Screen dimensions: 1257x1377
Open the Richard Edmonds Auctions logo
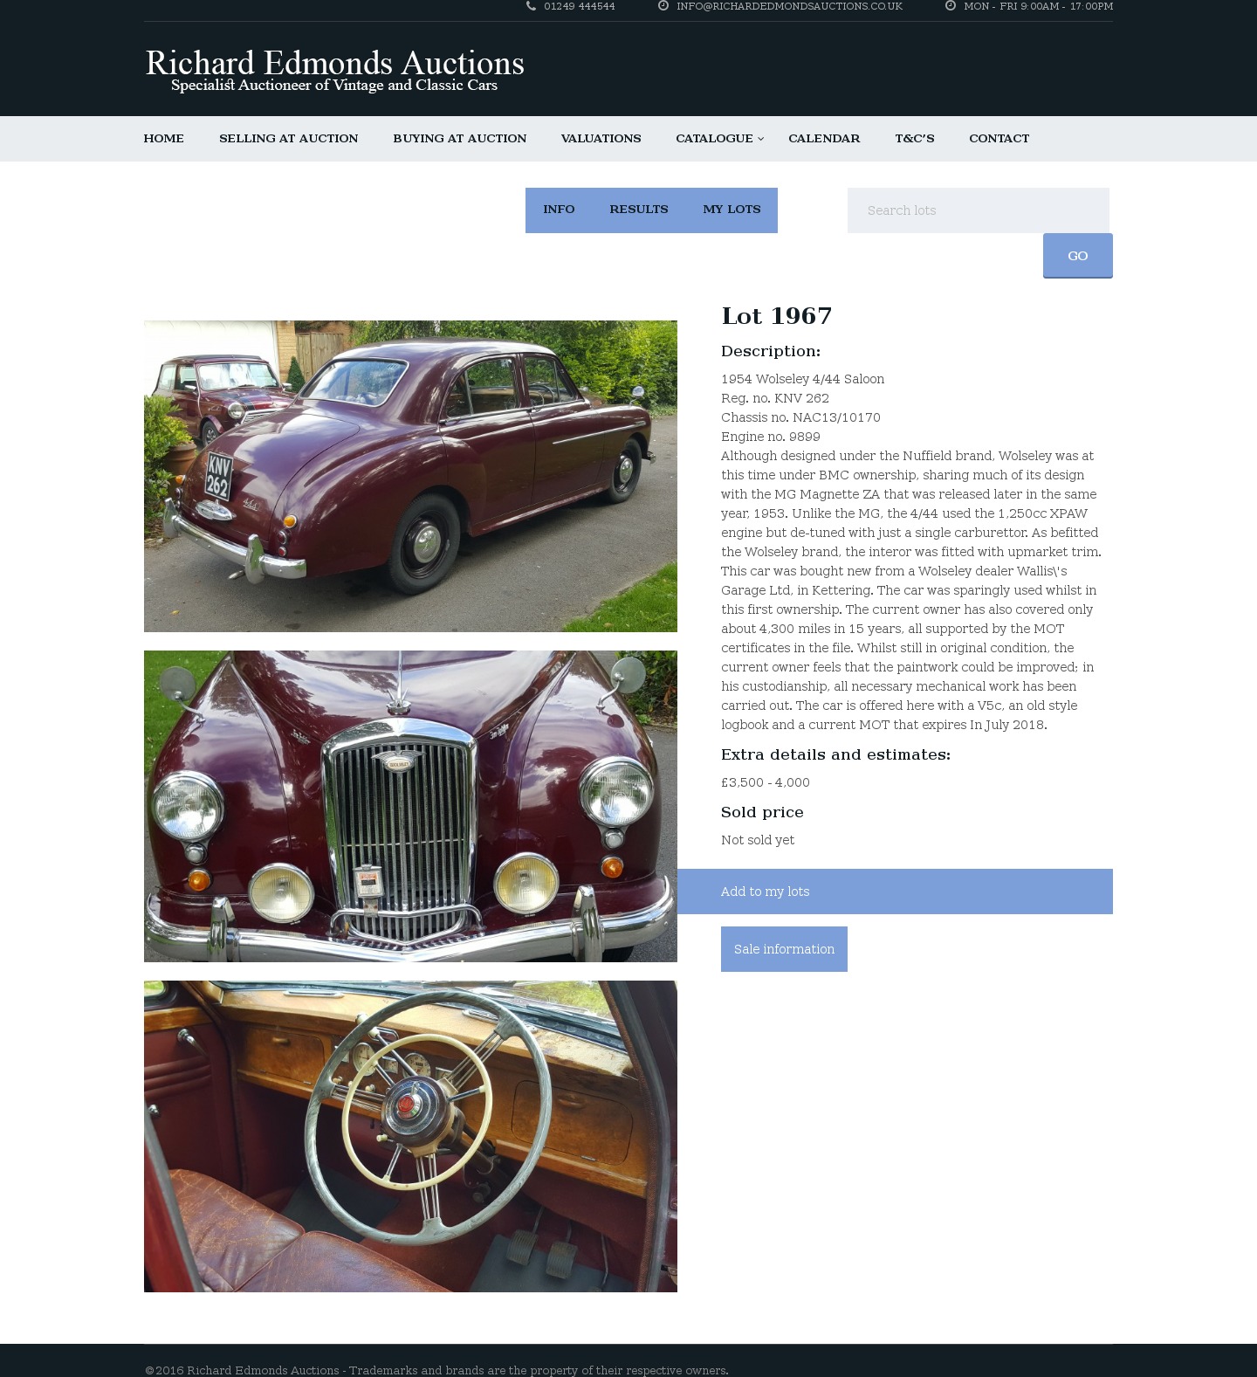(334, 70)
